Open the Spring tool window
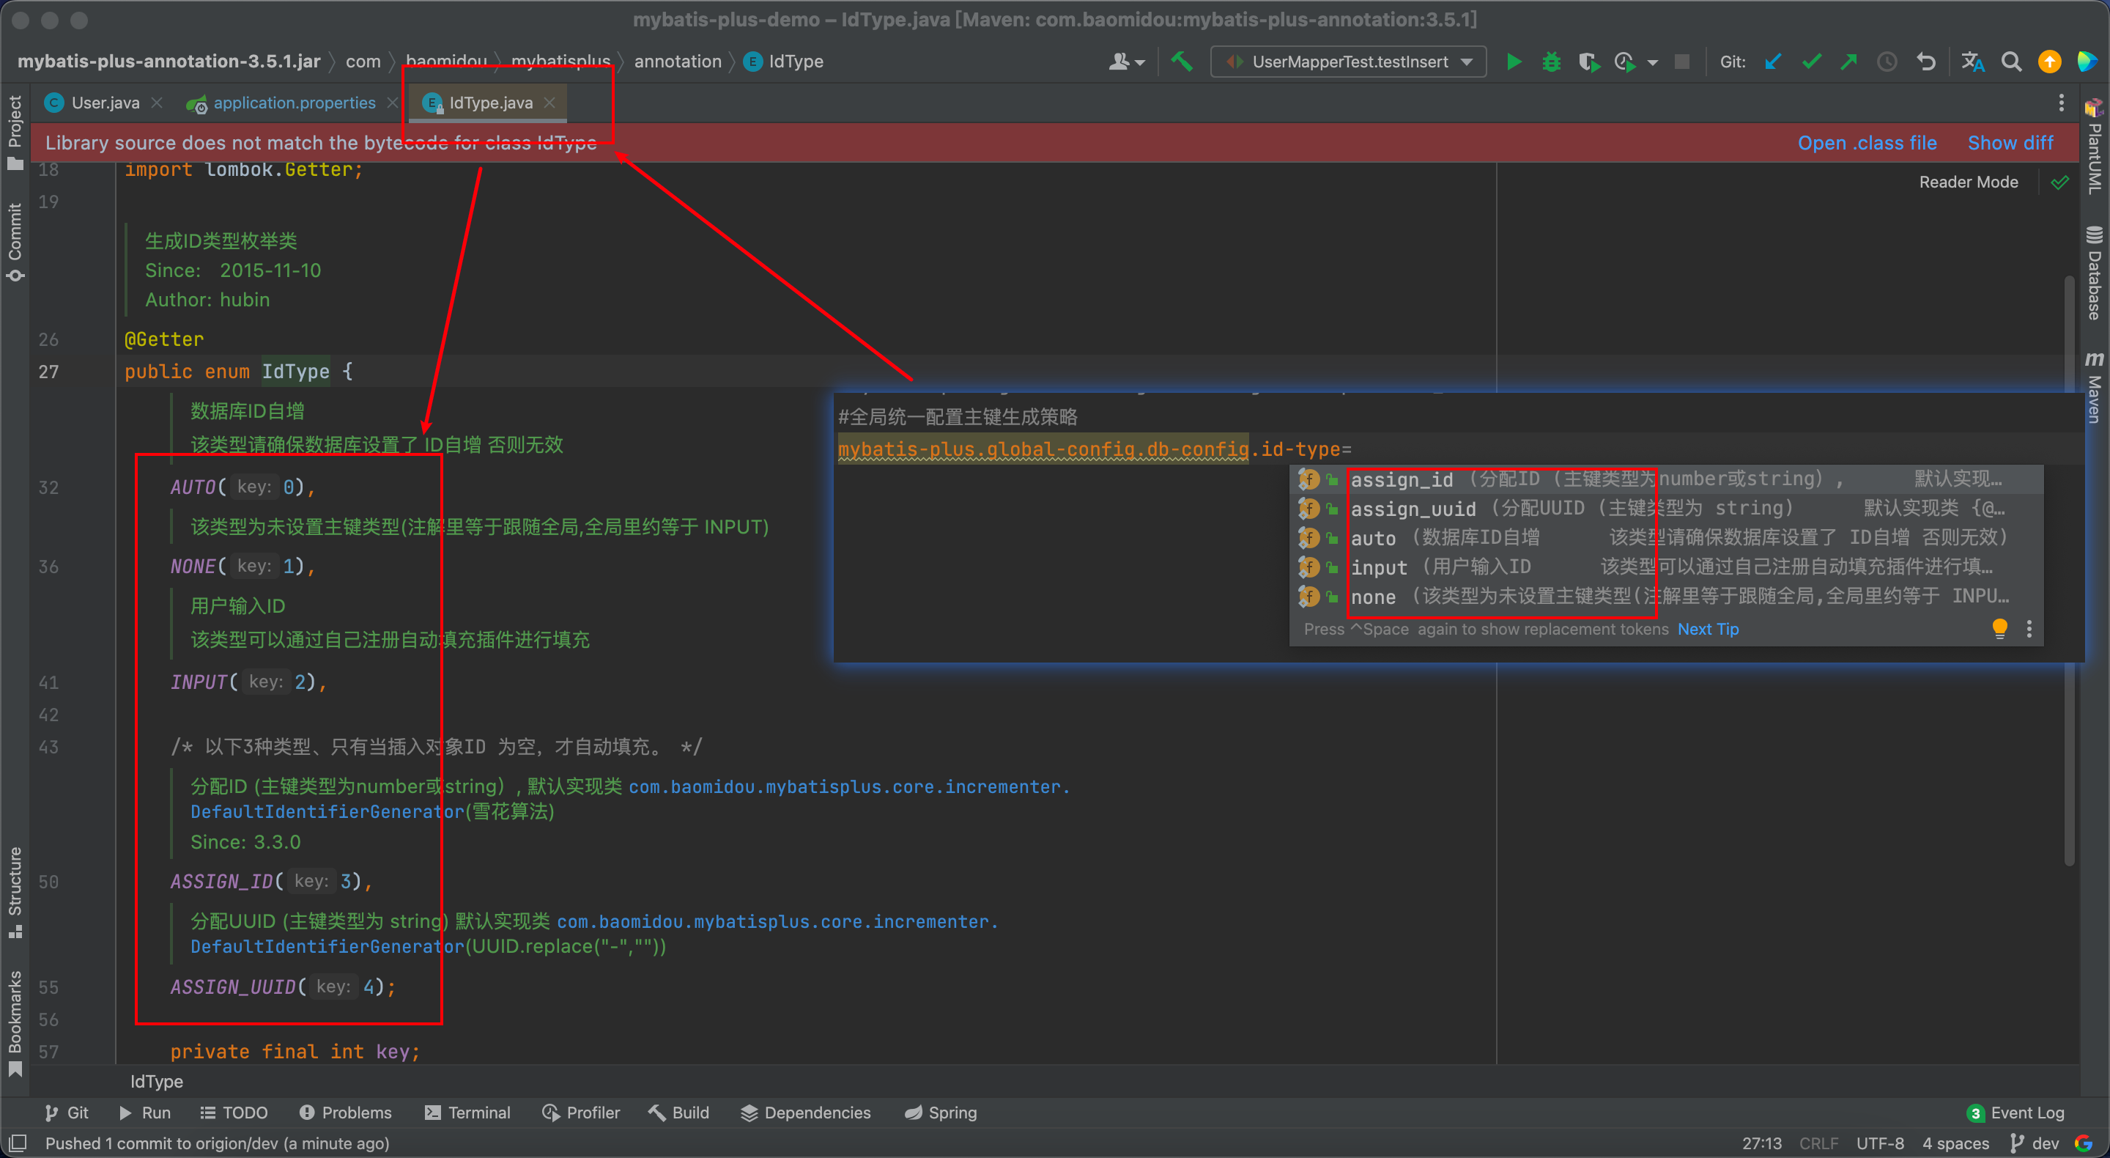 [x=940, y=1112]
